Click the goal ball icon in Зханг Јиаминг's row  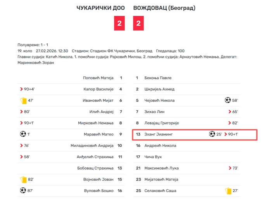click(x=212, y=134)
